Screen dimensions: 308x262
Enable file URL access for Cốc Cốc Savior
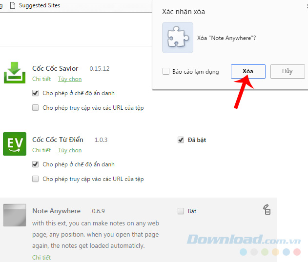click(x=35, y=108)
